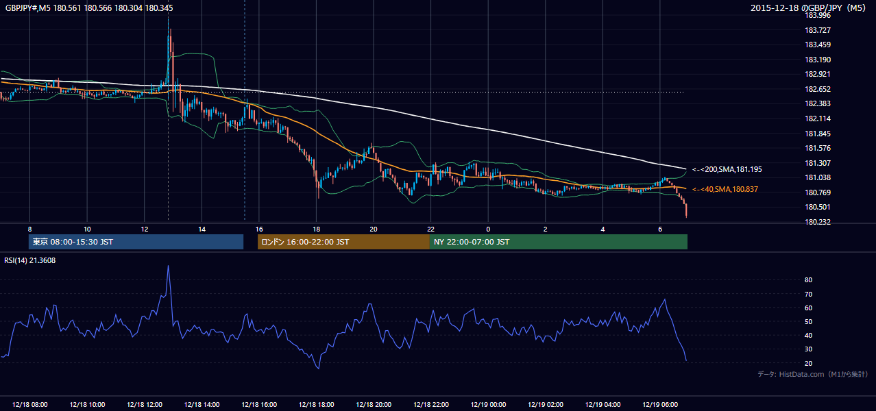
Task: Click the bottom time label 12/18 12:00
Action: point(144,404)
